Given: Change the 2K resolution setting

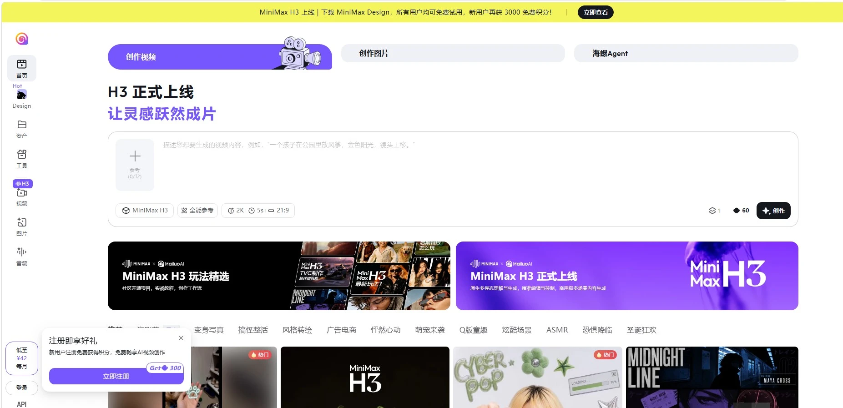Looking at the screenshot, I should click(x=236, y=211).
